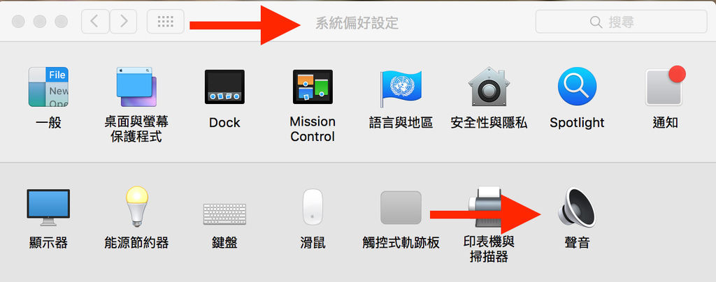The image size is (716, 282).
Task: Open 鍵盤 keyboard preferences
Action: pyautogui.click(x=224, y=214)
